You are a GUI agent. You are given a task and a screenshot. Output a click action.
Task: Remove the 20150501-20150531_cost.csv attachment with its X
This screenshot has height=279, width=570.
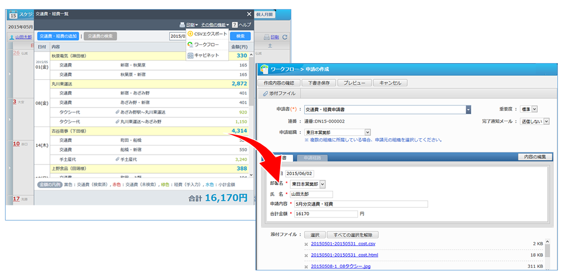306,244
